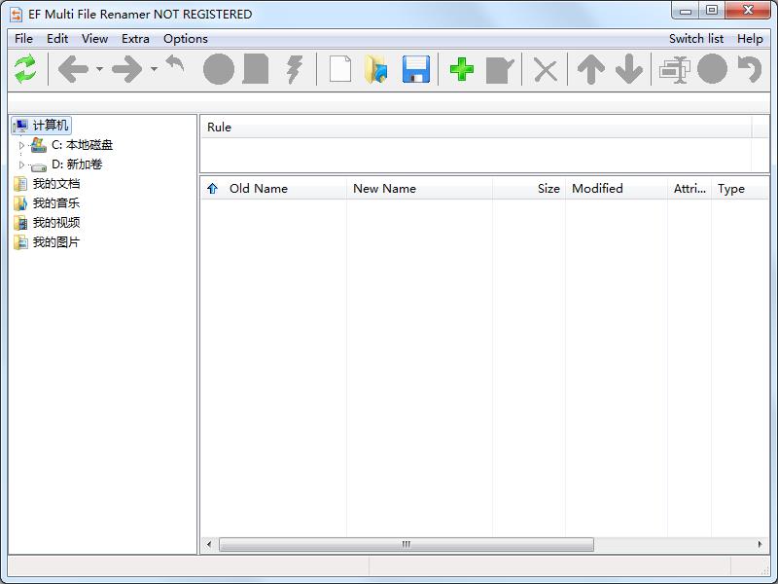Click the gray Edit rule icon
778x584 pixels.
coord(500,70)
